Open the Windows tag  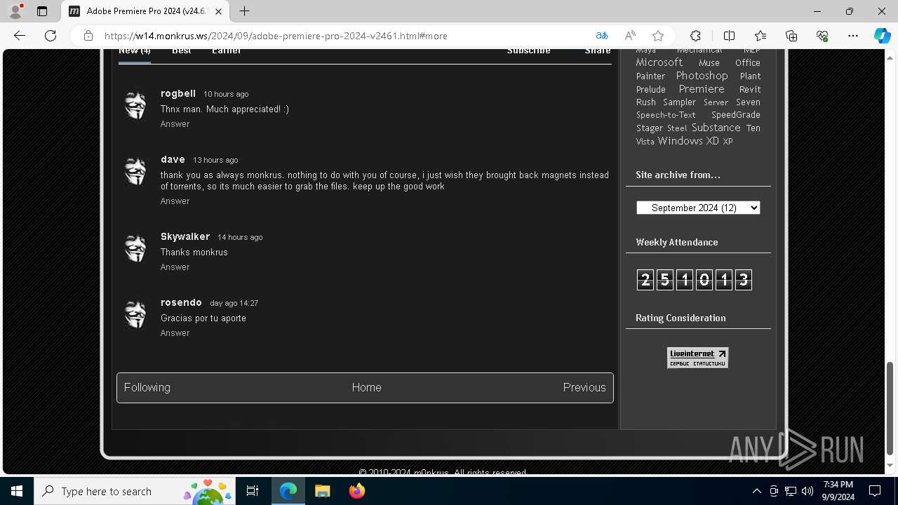[680, 141]
